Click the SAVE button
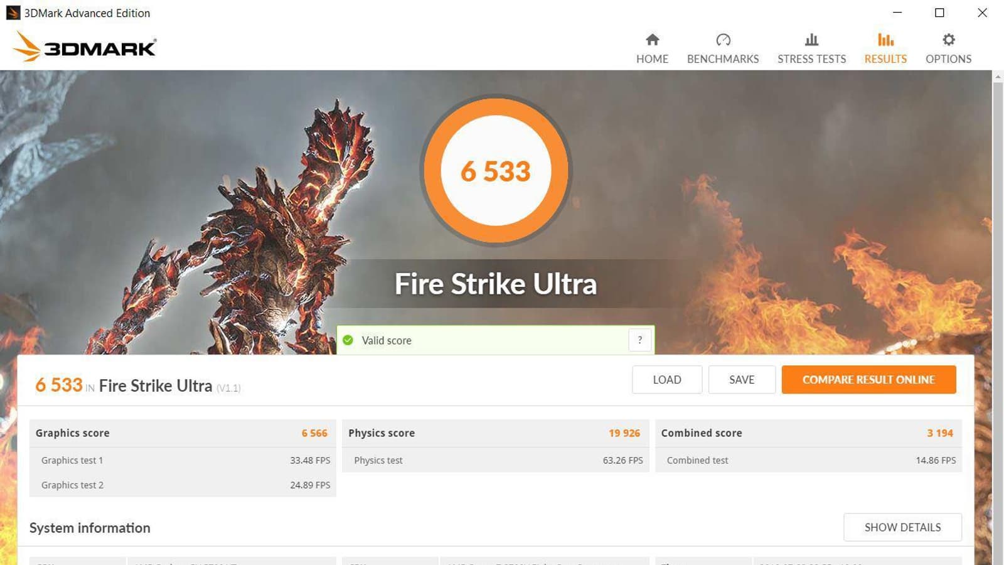 pyautogui.click(x=742, y=380)
